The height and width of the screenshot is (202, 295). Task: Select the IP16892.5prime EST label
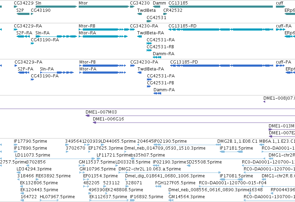(147, 197)
